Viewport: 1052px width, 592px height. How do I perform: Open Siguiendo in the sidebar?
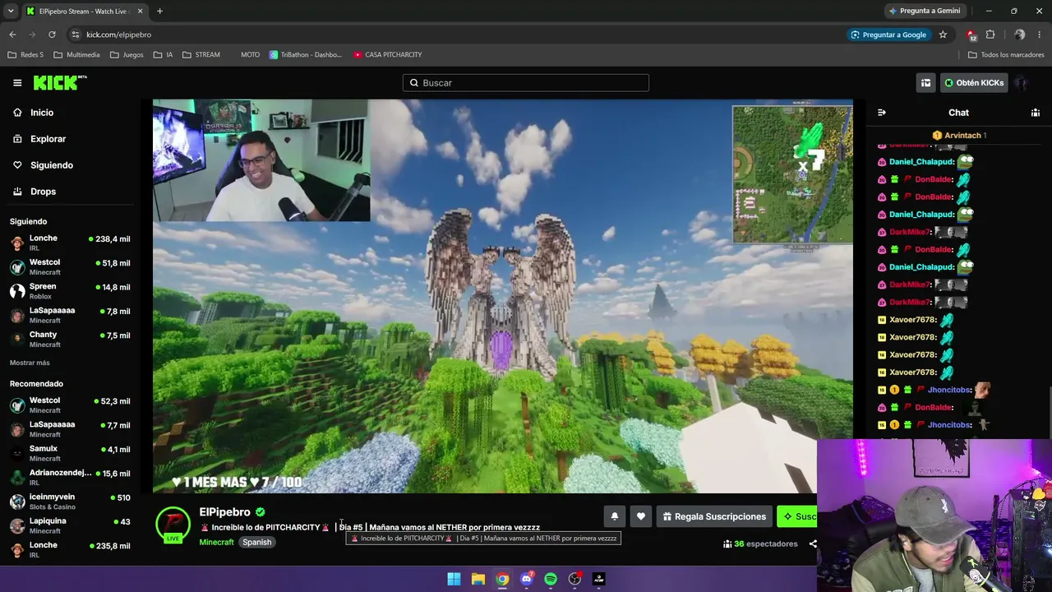(x=52, y=165)
